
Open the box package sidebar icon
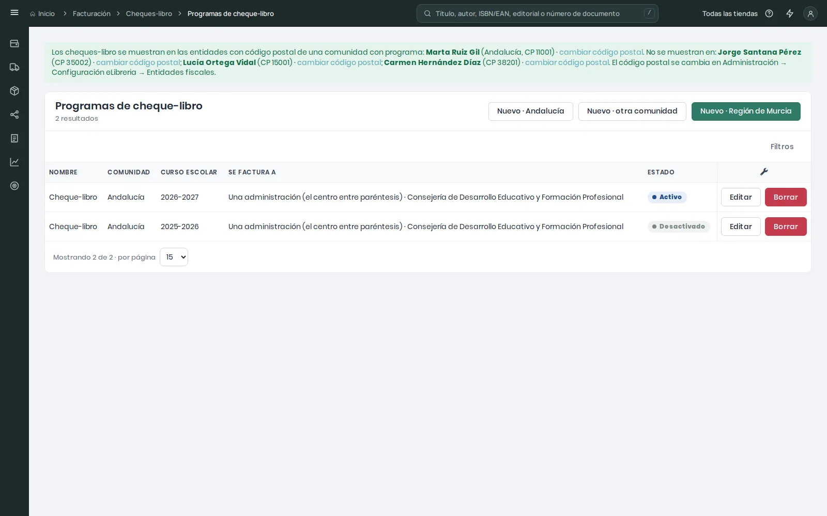click(x=14, y=91)
